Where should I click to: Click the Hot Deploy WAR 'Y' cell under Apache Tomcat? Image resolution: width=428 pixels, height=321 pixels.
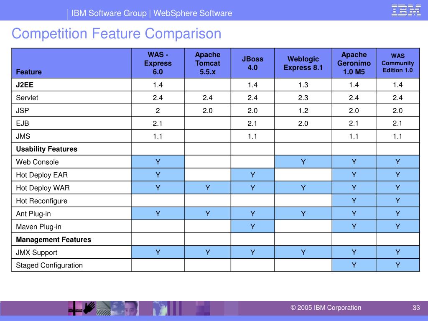(207, 188)
